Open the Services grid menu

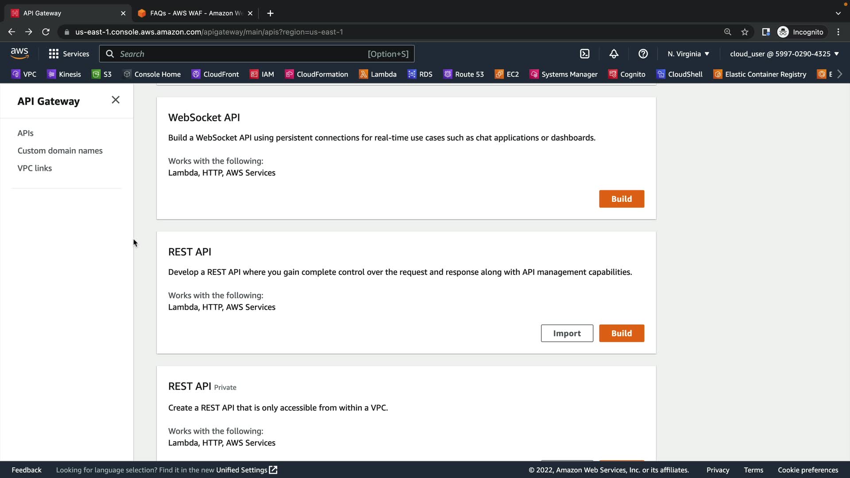click(x=69, y=54)
